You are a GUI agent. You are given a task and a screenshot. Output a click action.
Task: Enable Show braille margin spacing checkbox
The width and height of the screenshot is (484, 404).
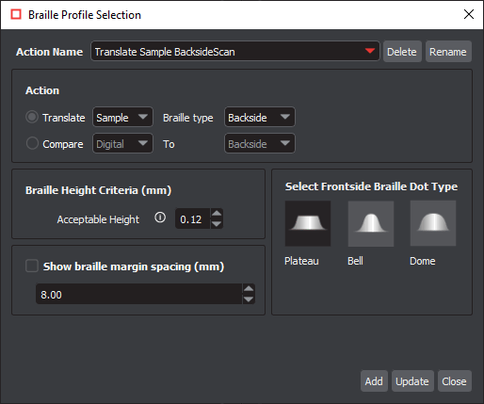point(32,266)
